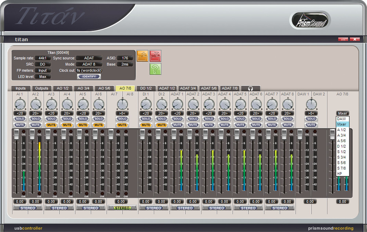Switch to the Outputs tab
367x232 pixels.
(x=42, y=89)
